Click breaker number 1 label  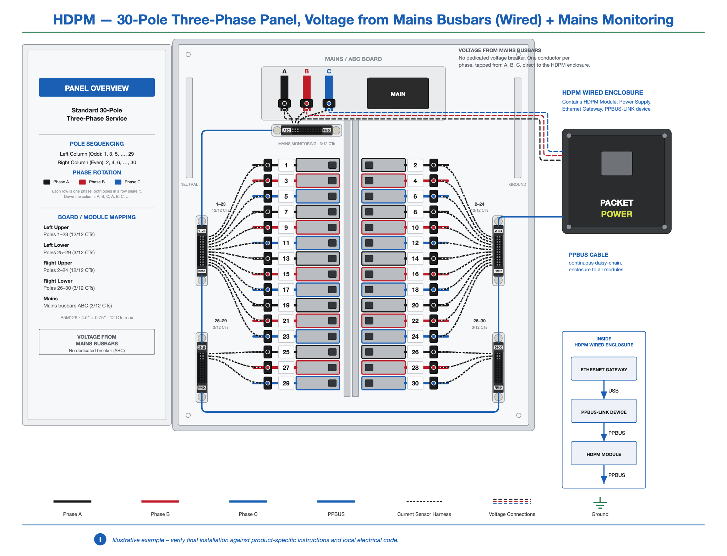click(x=286, y=165)
